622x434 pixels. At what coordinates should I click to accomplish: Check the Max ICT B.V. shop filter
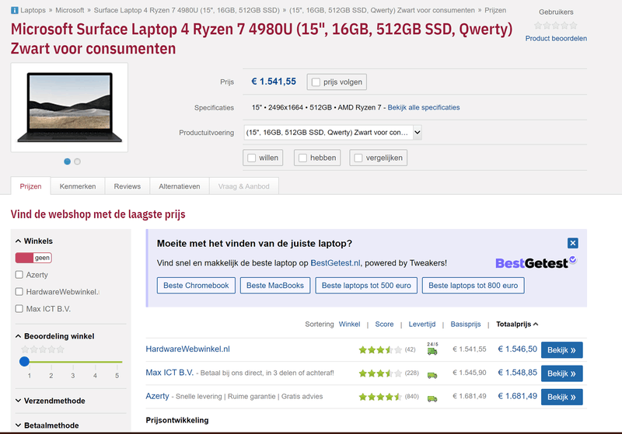(19, 308)
